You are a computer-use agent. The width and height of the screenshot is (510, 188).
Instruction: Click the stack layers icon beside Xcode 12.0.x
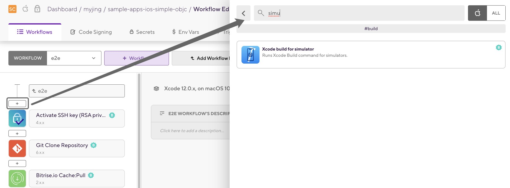[157, 88]
